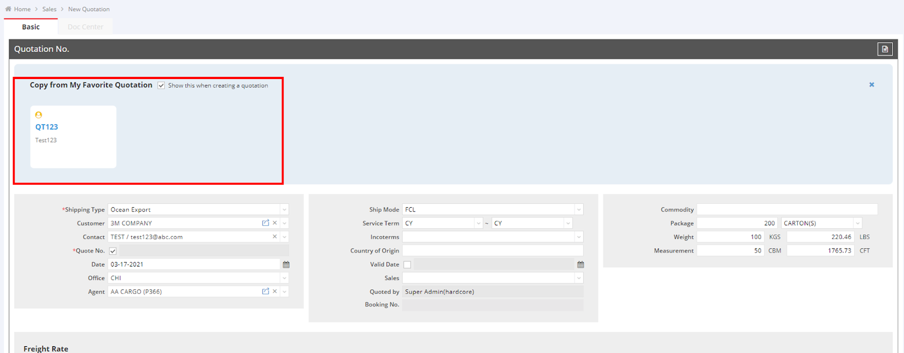
Task: Open the Ship Mode dropdown
Action: click(x=579, y=210)
